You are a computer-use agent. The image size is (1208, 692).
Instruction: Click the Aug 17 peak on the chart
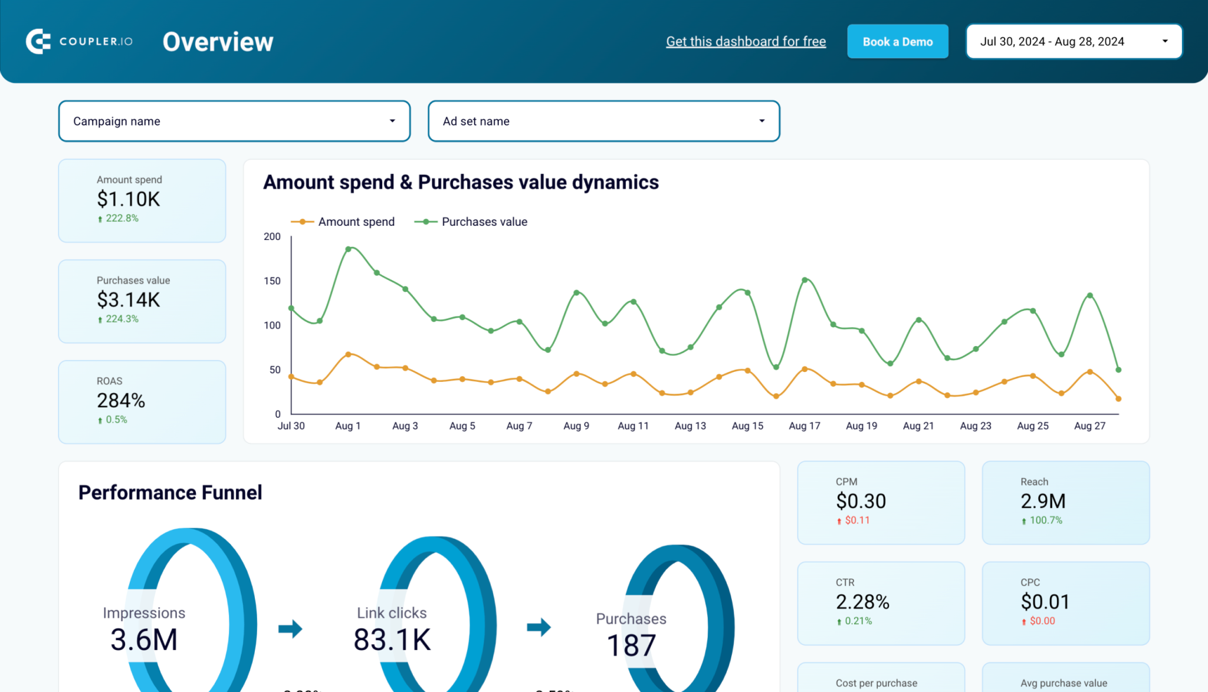click(804, 279)
